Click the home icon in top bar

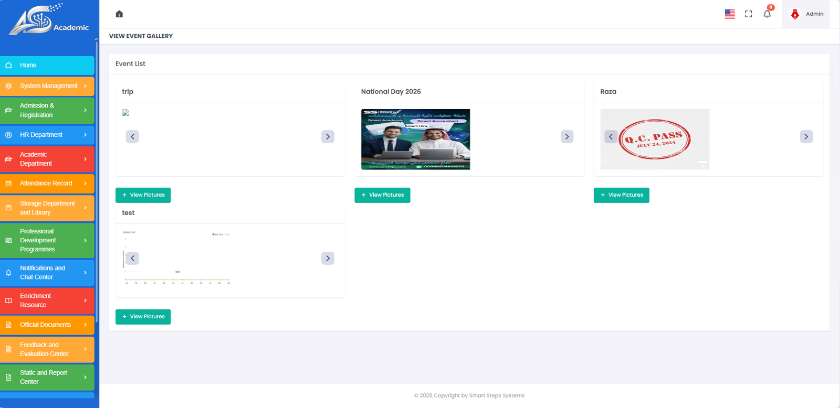point(119,14)
